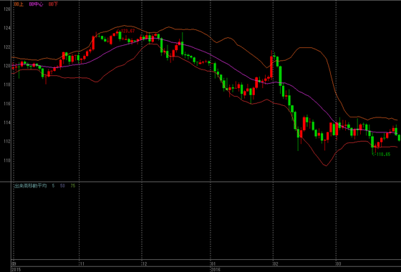Click the 12 month label on time axis

pyautogui.click(x=145, y=263)
